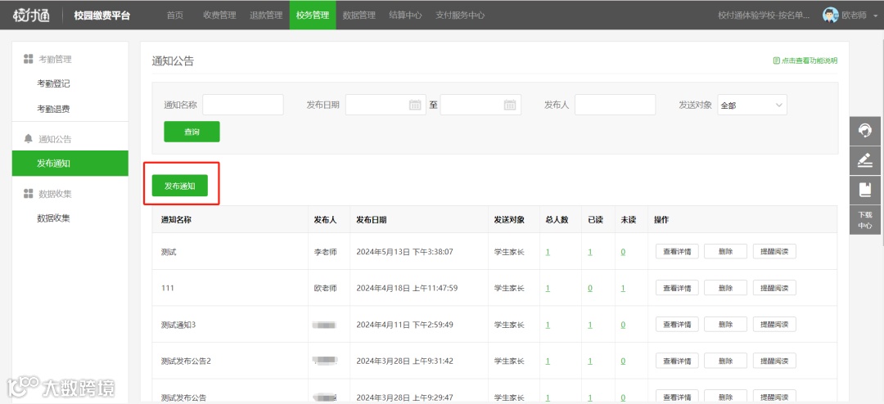Focus the 通知名称 input field

[x=243, y=105]
